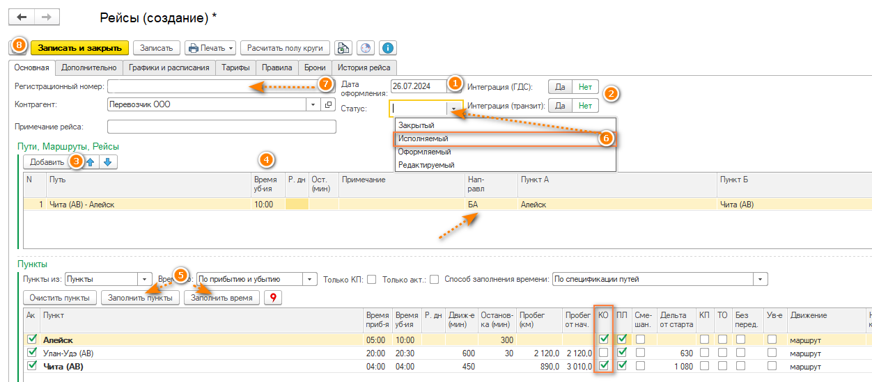
Task: Move route row down with blue arrow
Action: [x=107, y=162]
